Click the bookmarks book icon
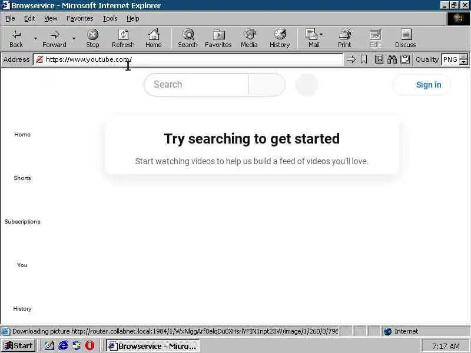This screenshot has width=471, height=353. click(379, 59)
